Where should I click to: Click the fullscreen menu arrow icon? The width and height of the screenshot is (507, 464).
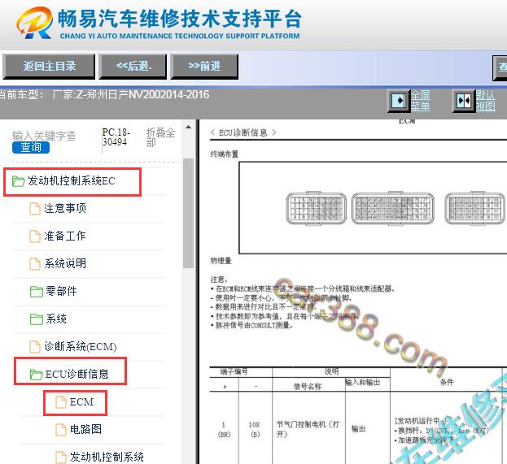point(399,101)
